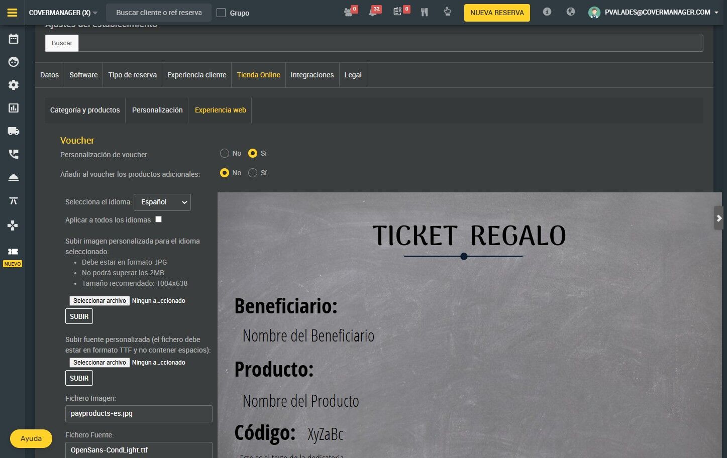The image size is (727, 458).
Task: Switch to the Integraciones tab
Action: [312, 75]
